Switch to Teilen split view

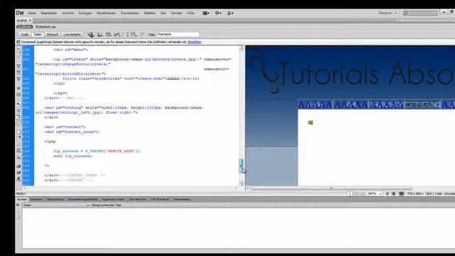point(38,35)
